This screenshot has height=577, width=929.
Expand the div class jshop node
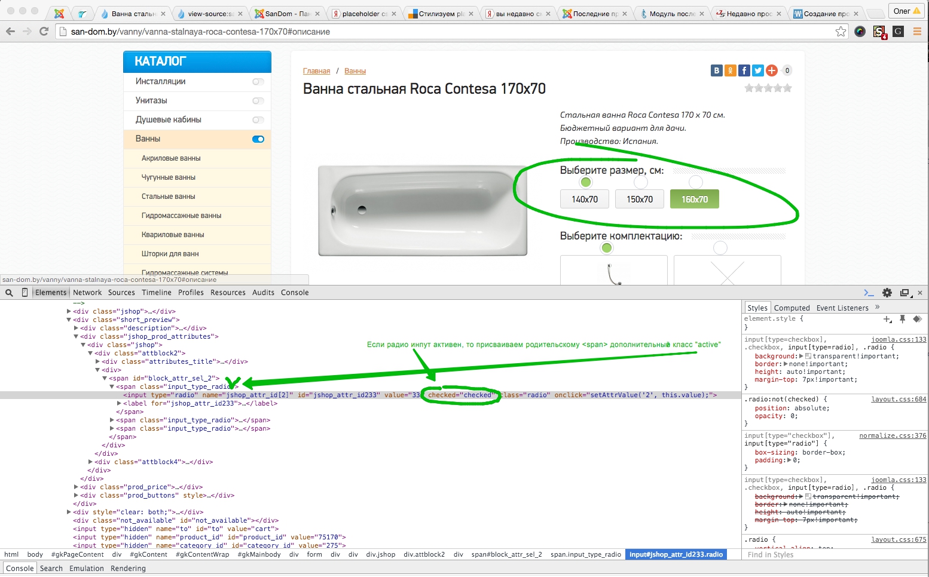point(69,311)
